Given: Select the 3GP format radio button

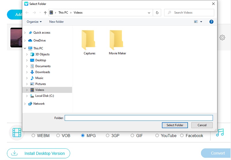Looking at the screenshot, I should [108, 135].
